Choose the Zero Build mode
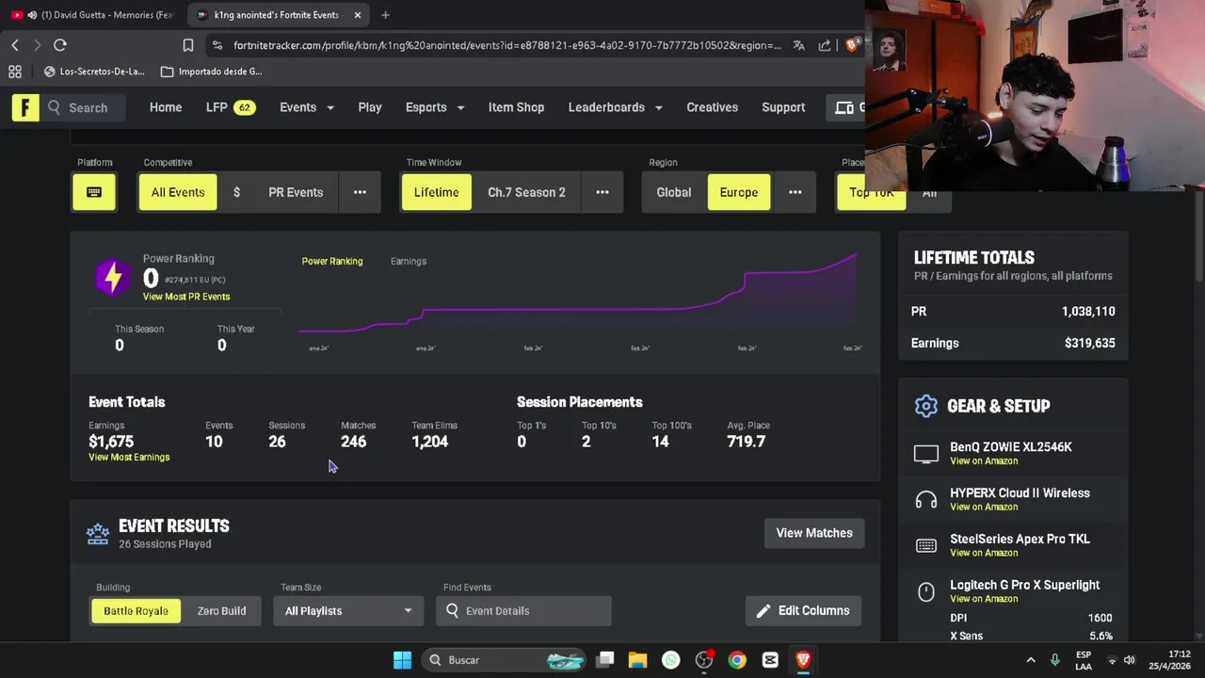This screenshot has height=678, width=1205. click(222, 611)
